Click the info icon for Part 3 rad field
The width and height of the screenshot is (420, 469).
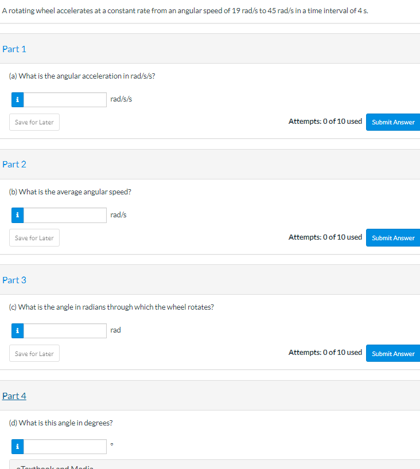coord(17,331)
